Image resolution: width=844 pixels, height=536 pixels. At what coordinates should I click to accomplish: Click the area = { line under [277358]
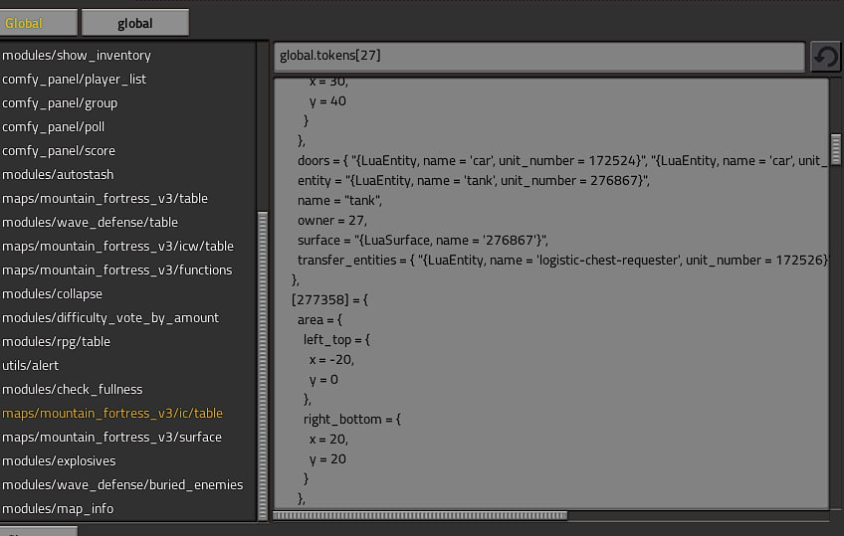click(319, 320)
